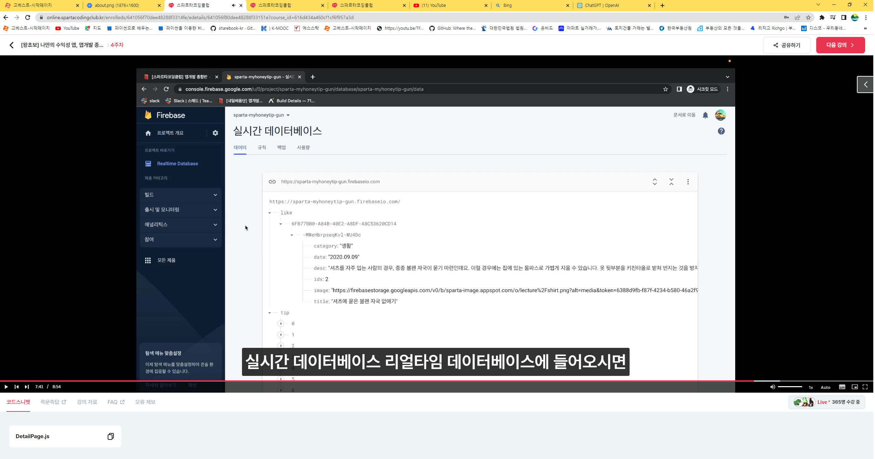Viewport: 875px width, 459px height.
Task: Switch to the 사용량 tab
Action: 304,148
